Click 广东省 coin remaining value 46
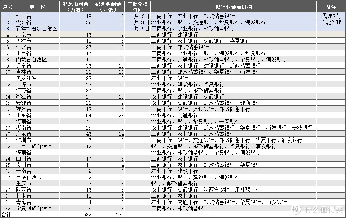This screenshot has width=346, height=218. click(x=89, y=134)
